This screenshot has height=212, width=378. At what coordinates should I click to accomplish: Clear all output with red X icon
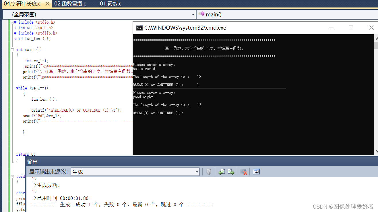(x=244, y=172)
